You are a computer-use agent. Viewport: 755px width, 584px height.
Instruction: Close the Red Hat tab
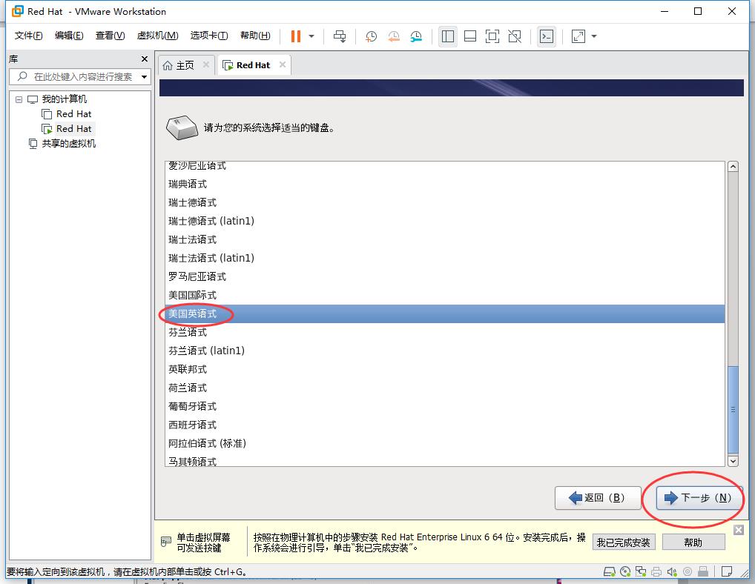tap(283, 64)
